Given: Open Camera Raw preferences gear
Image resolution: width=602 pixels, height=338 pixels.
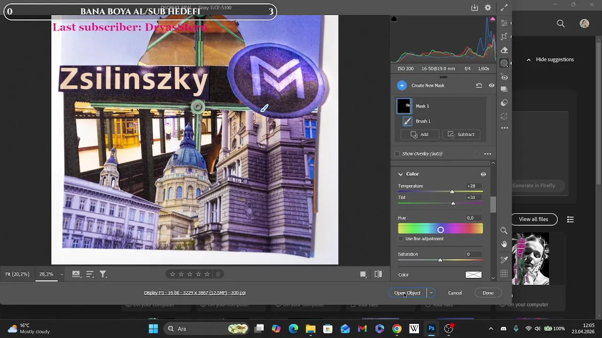Looking at the screenshot, I should tap(488, 8).
